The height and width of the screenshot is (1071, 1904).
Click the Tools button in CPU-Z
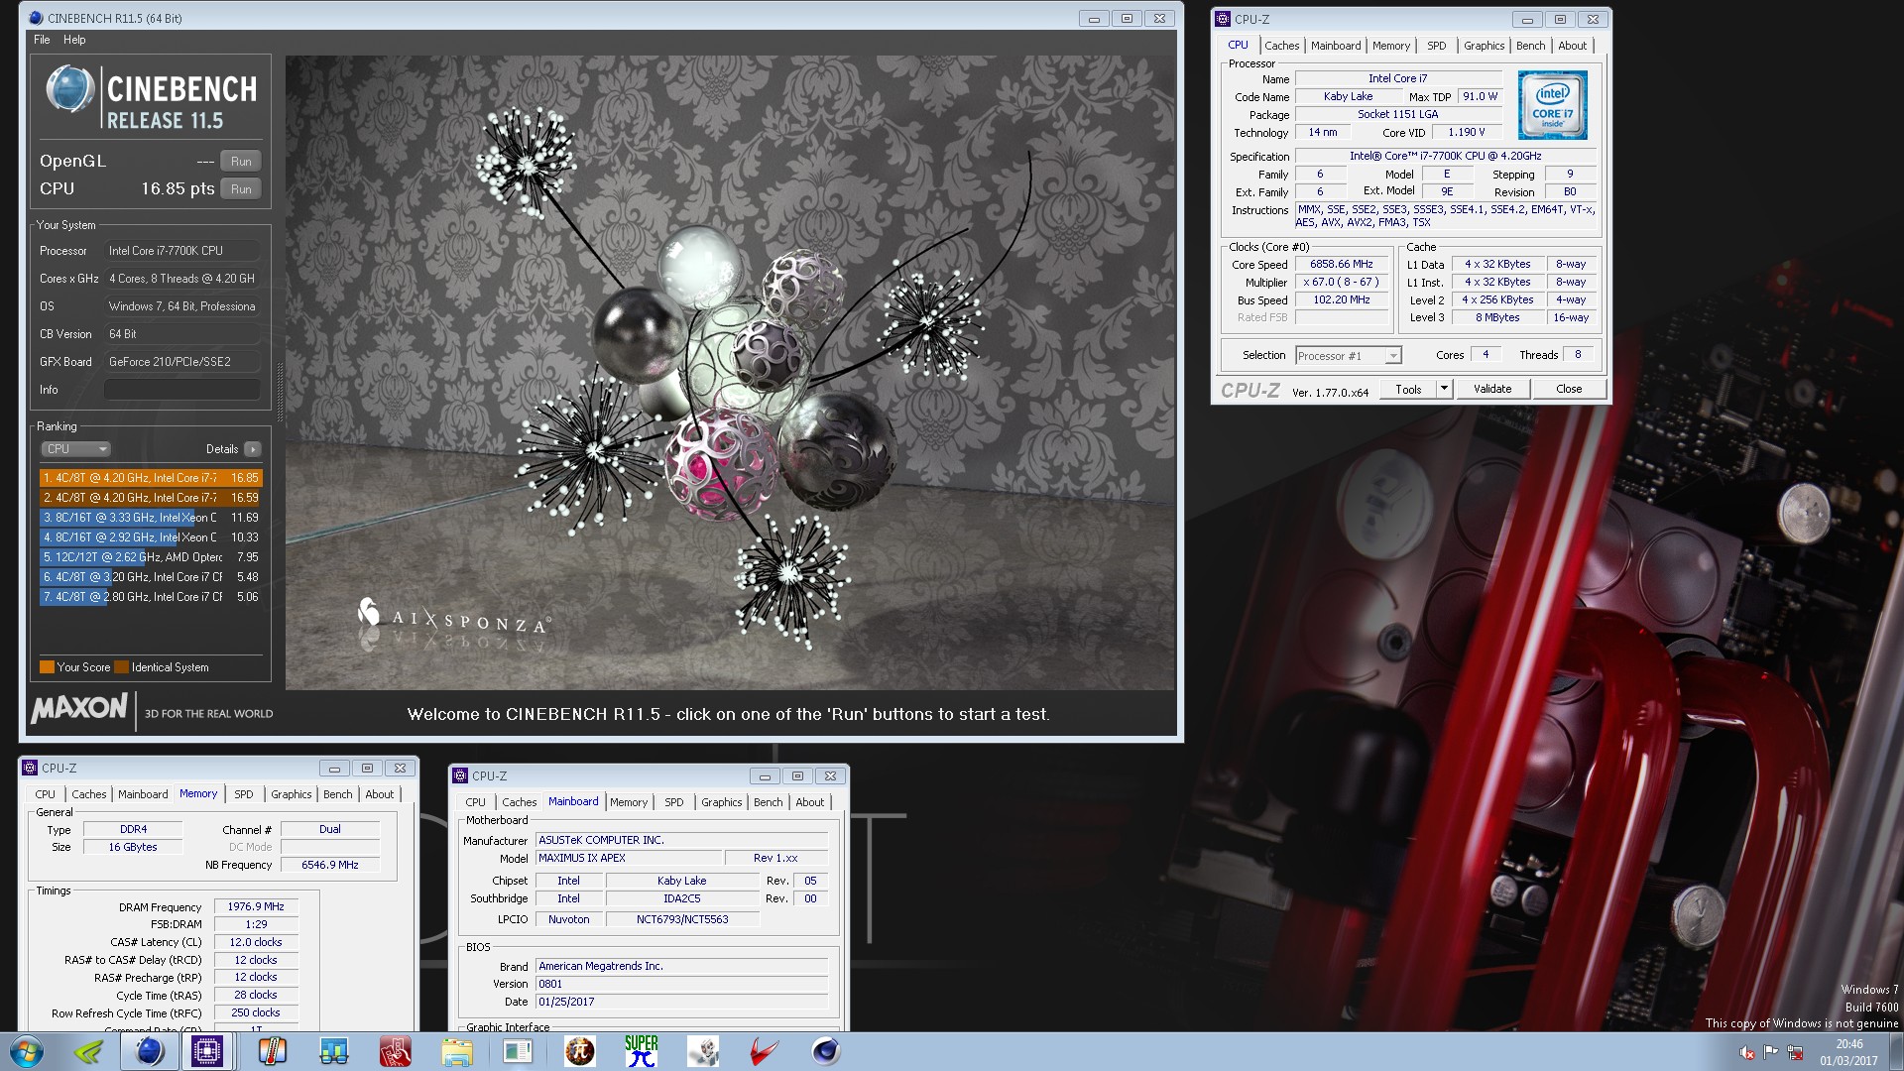[x=1408, y=389]
